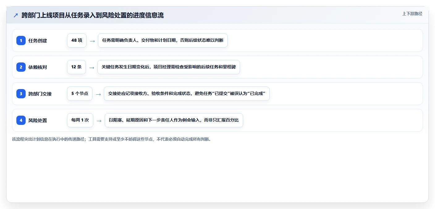
Task: Click the 48 项 value chip
Action: (x=77, y=41)
